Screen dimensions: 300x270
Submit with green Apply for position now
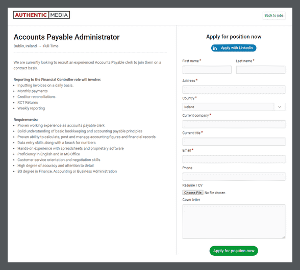[234, 251]
